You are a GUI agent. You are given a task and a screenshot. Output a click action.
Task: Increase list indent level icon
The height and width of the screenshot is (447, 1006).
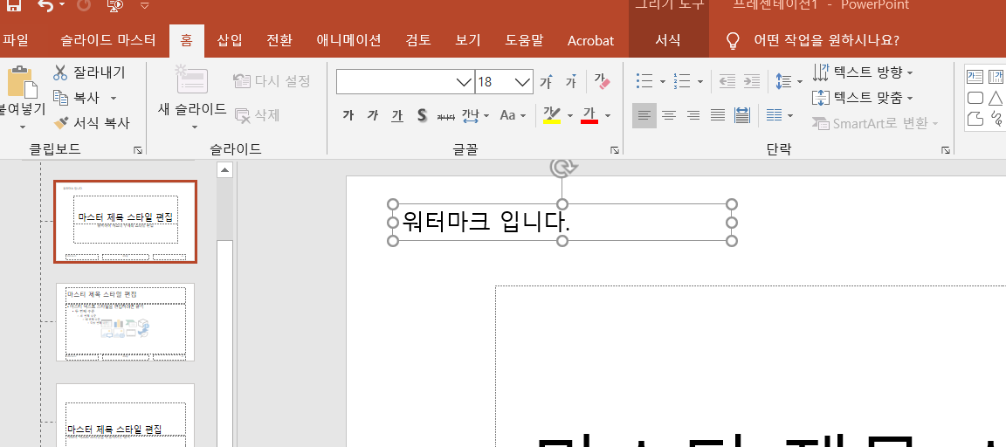tap(751, 81)
